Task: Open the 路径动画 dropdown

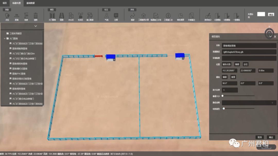Action: (x=248, y=103)
